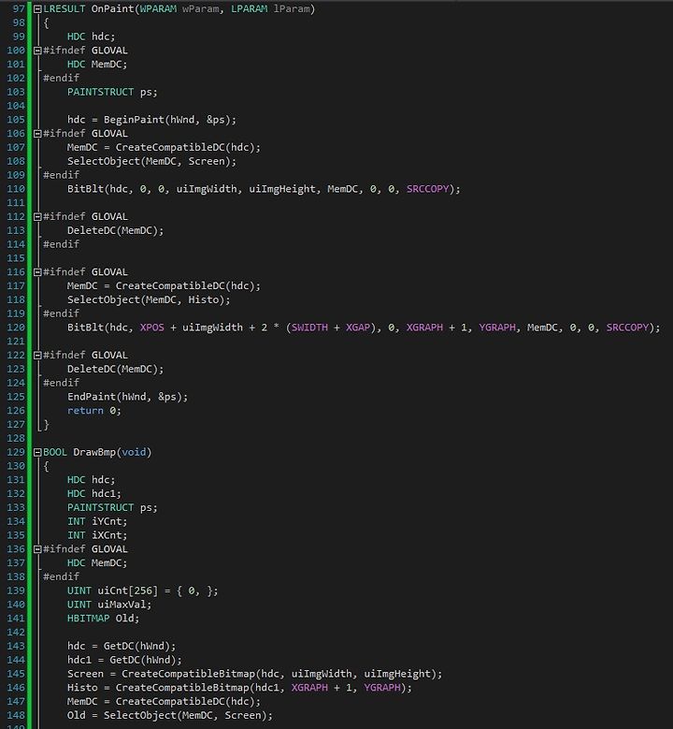
Task: Click line number 142 in the gutter
Action: [16, 633]
